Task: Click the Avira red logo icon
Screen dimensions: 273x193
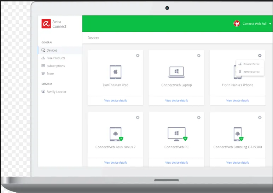Action: tap(46, 24)
